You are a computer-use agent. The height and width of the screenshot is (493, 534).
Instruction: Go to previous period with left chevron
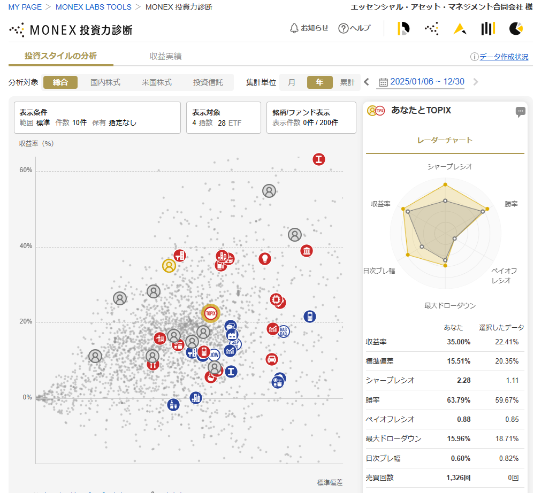(x=367, y=82)
